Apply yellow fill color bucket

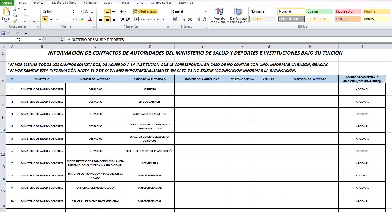[81, 19]
